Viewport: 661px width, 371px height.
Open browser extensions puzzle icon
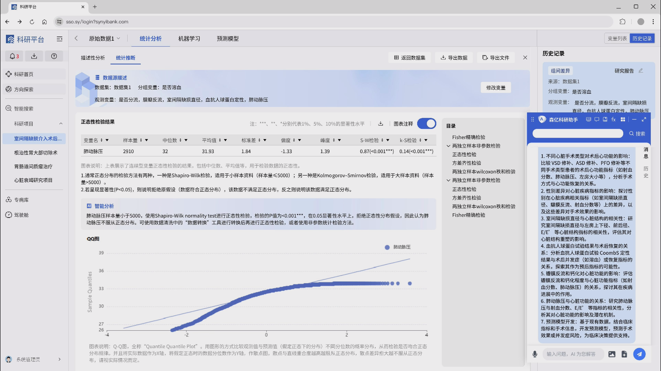pyautogui.click(x=622, y=22)
